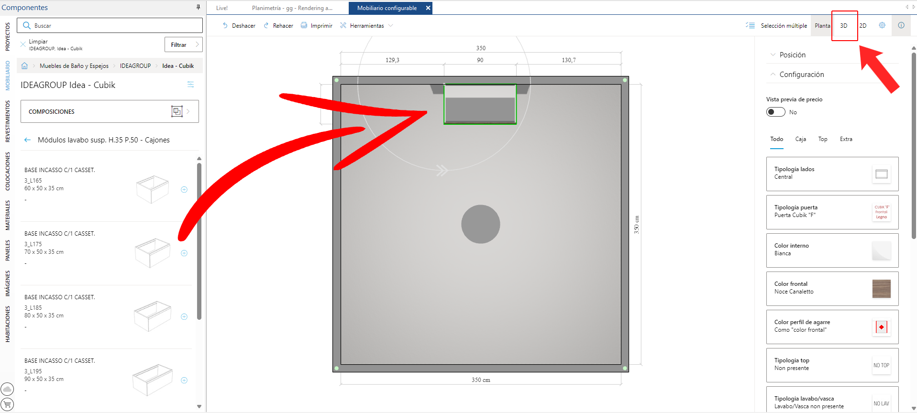Click the Muebles de Baño y Espejos breadcrumb
The height and width of the screenshot is (413, 917).
74,66
